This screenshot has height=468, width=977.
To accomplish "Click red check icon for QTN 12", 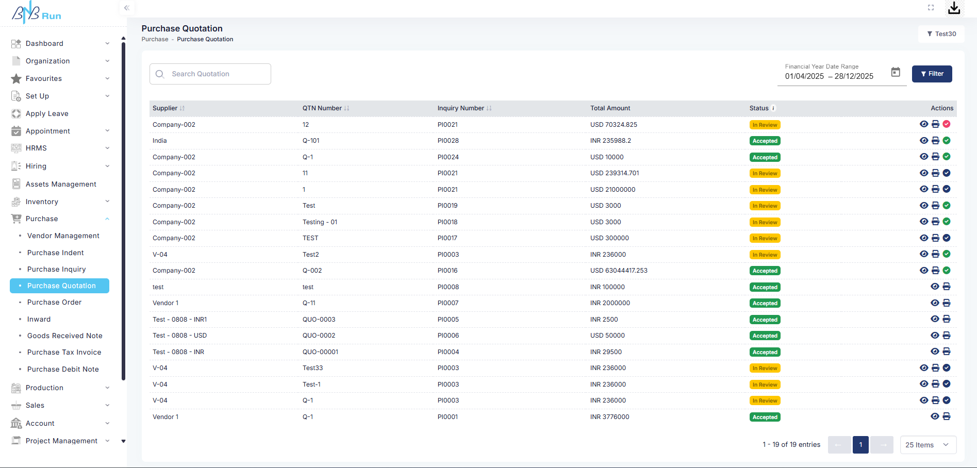I will 947,124.
